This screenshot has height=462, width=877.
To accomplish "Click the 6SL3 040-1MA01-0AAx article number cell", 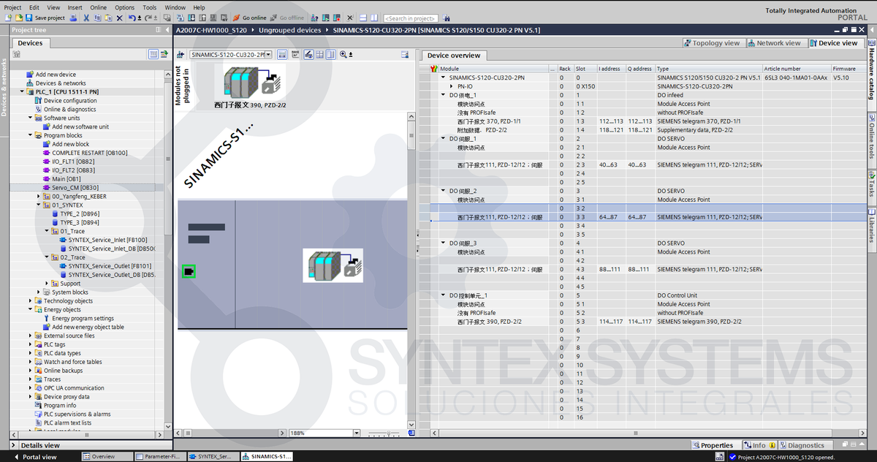I will tap(797, 77).
